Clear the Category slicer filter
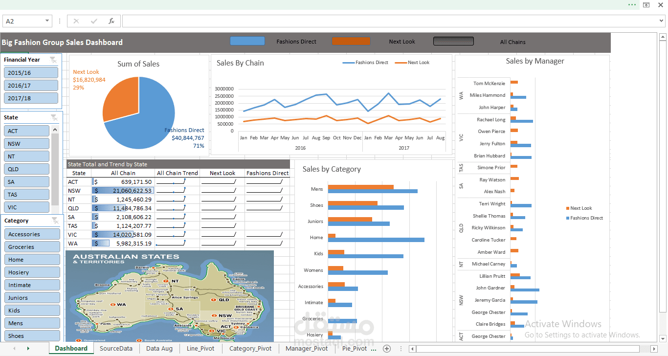The height and width of the screenshot is (356, 668). 54,221
